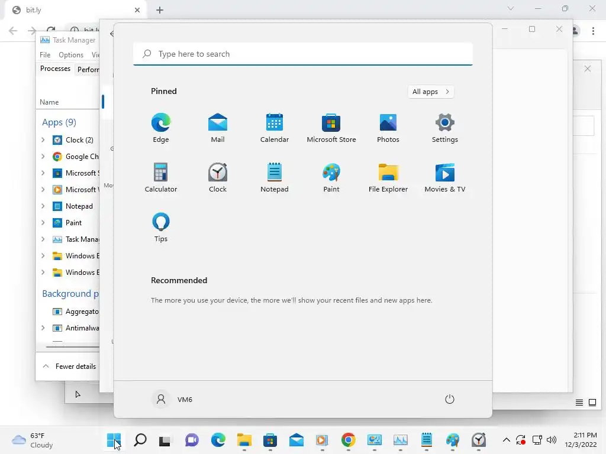
Task: Open the VM6 user account menu
Action: click(x=172, y=399)
